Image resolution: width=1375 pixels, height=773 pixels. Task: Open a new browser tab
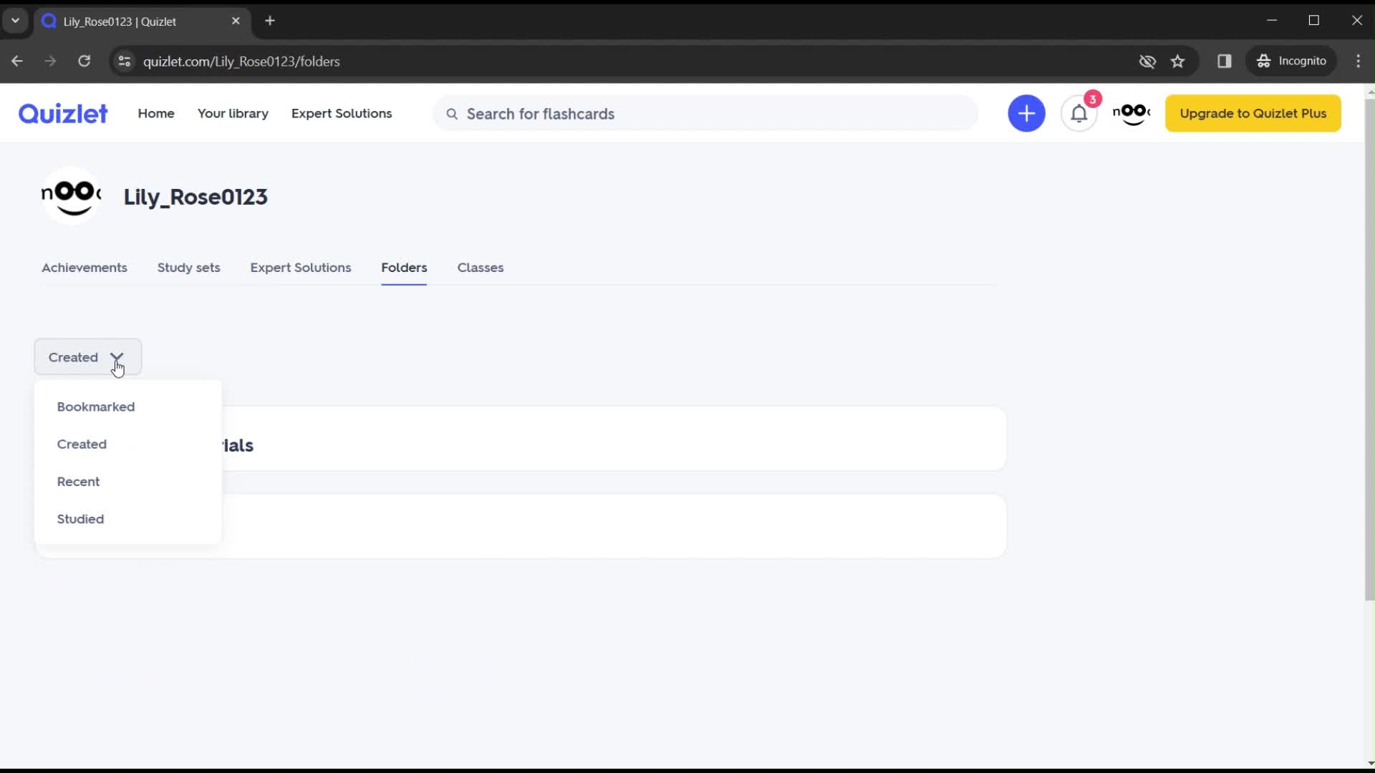(270, 21)
